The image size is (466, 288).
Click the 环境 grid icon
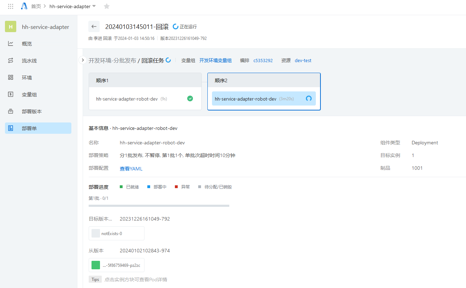tap(11, 78)
